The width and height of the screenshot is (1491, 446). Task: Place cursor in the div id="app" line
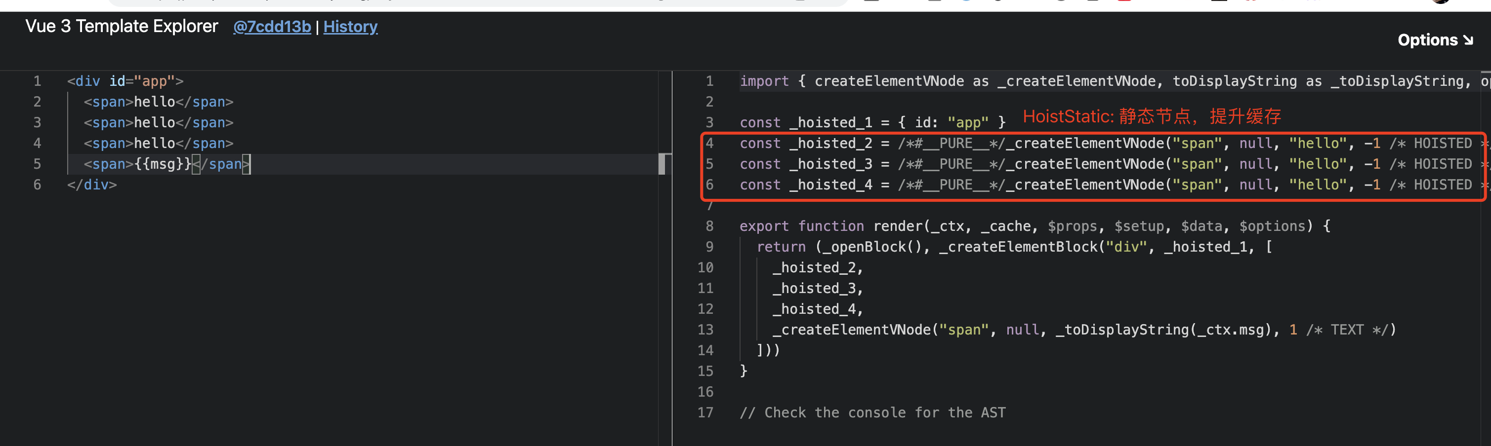pos(125,81)
